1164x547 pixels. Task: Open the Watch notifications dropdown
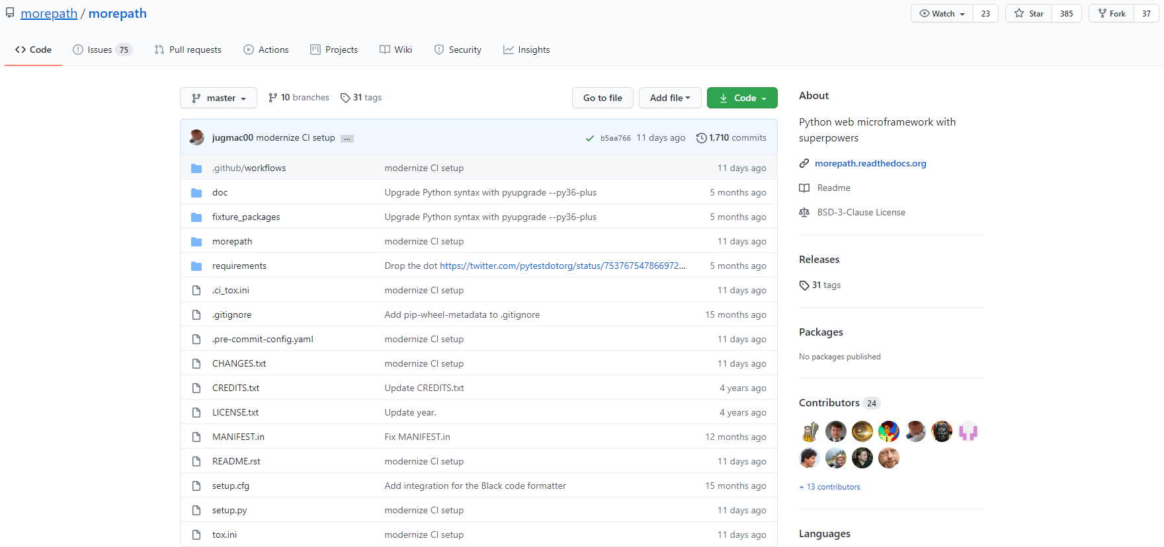pyautogui.click(x=942, y=13)
